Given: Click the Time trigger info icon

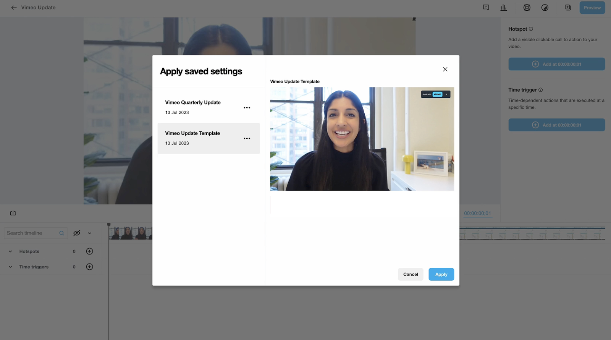Looking at the screenshot, I should pos(540,90).
